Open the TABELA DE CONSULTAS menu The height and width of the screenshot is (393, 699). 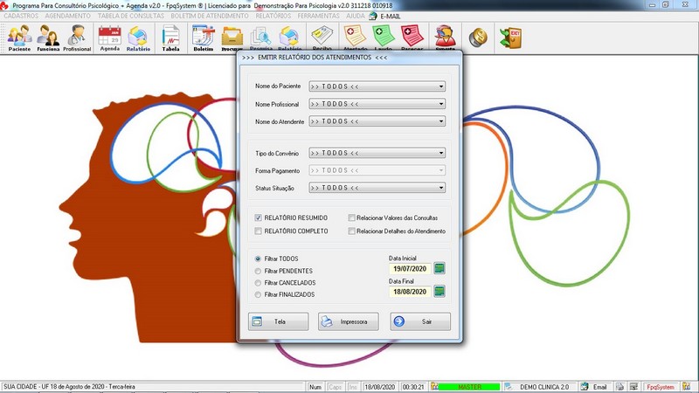point(130,16)
